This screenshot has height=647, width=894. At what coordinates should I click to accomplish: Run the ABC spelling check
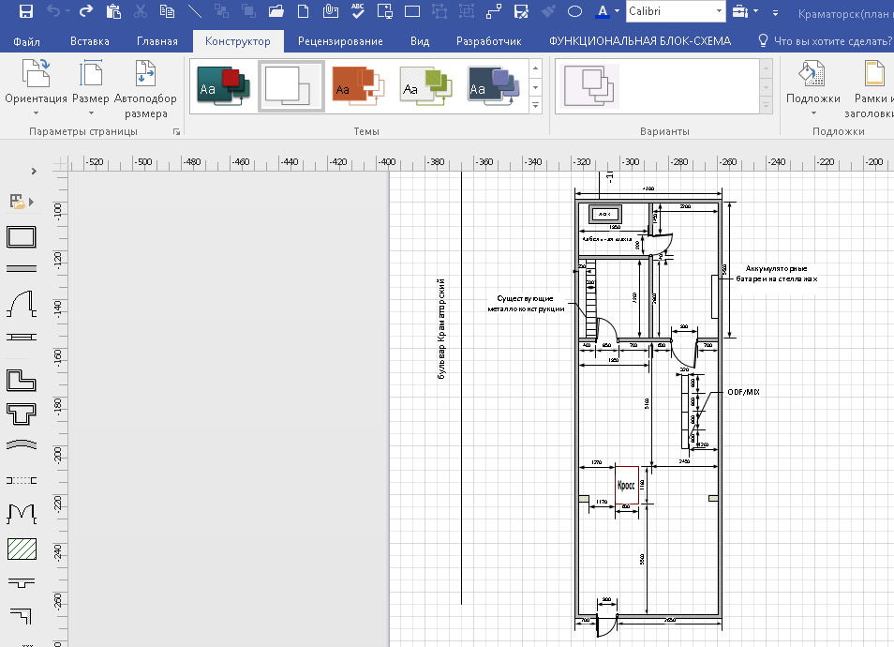pos(358,11)
